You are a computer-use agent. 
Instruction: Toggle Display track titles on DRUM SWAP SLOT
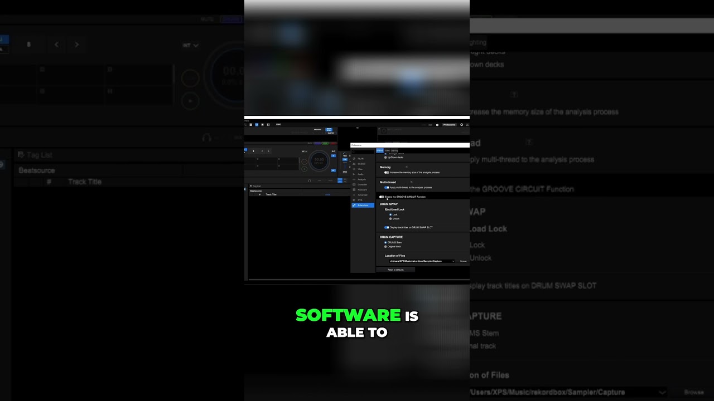pos(387,227)
